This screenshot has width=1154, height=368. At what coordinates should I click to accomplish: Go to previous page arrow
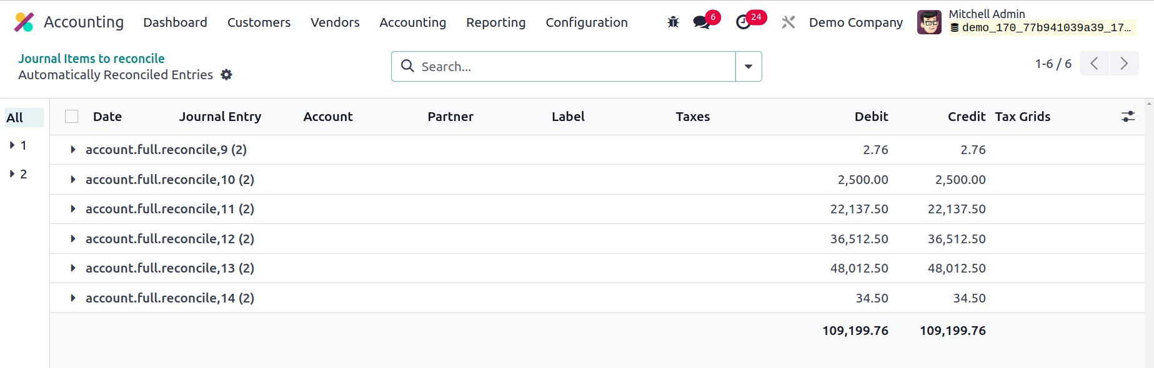point(1094,64)
